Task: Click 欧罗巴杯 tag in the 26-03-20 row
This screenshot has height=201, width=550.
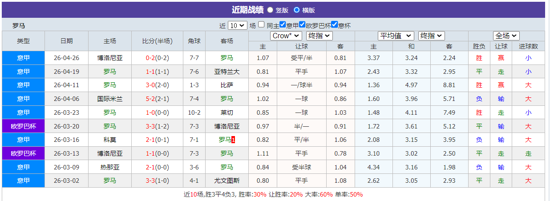Action: pos(24,126)
